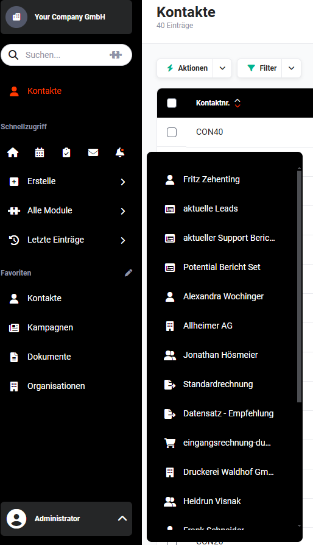
Task: Open Potential Bericht Set entry
Action: [x=222, y=267]
